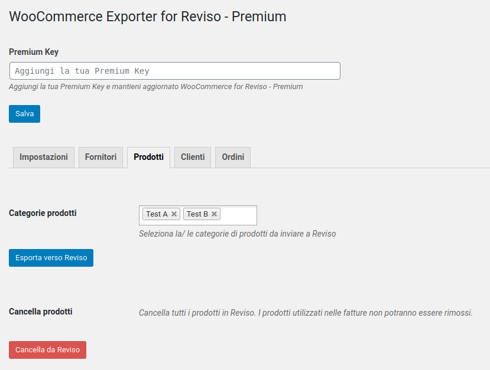This screenshot has height=370, width=490.
Task: Remove the Test A category tag
Action: tap(174, 214)
